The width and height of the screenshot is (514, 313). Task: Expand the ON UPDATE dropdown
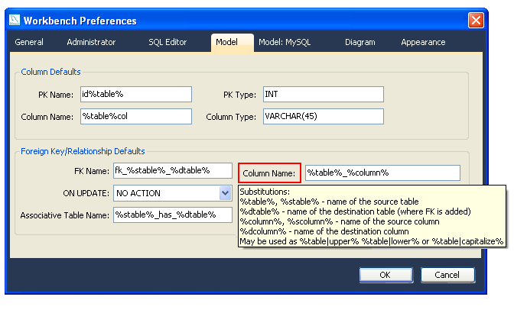click(x=225, y=193)
